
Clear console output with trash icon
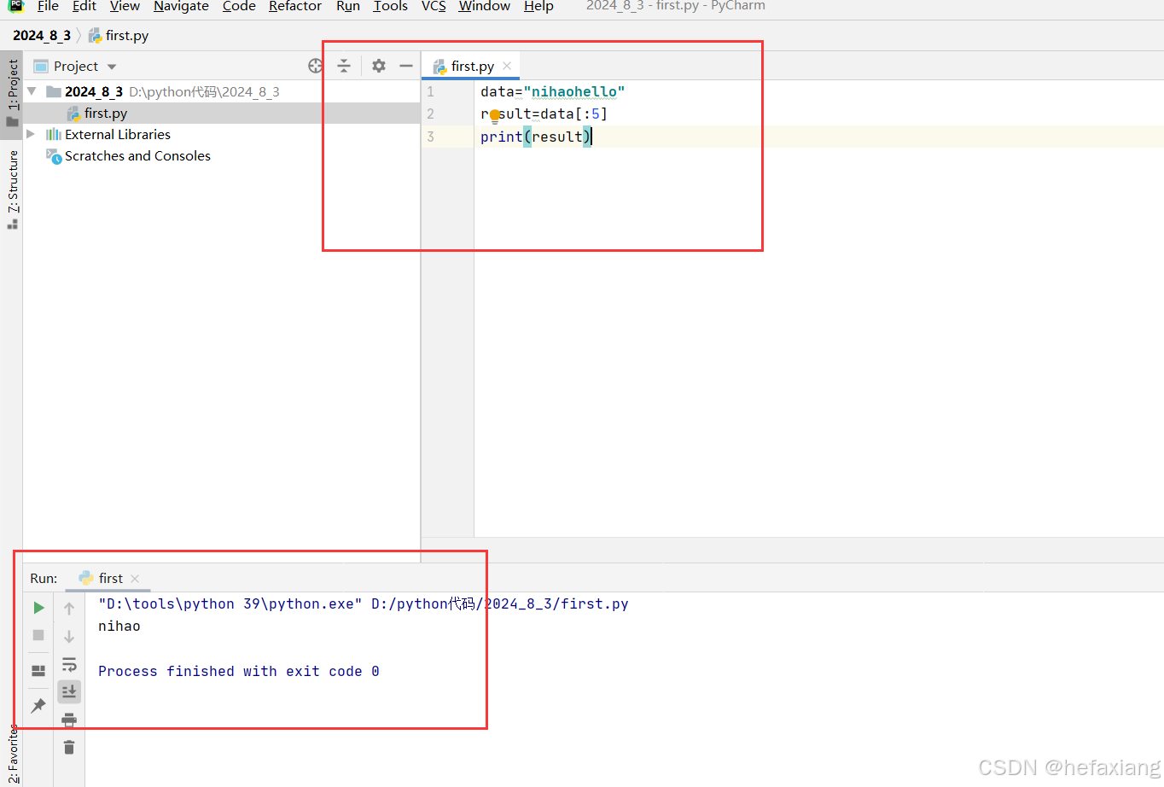tap(69, 748)
